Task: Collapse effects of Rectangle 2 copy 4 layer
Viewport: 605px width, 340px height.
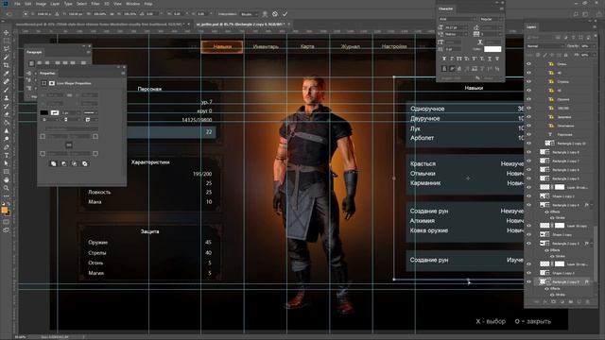Action: (592, 205)
